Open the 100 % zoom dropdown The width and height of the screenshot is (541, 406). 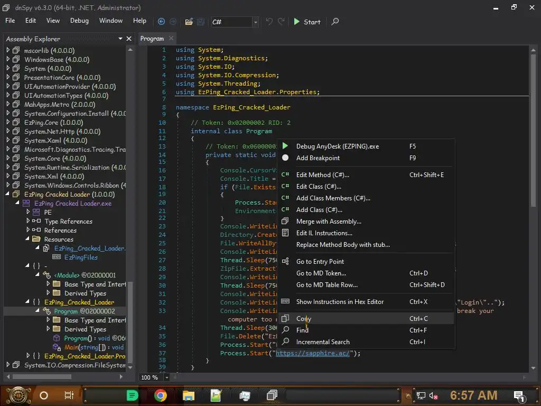point(167,377)
